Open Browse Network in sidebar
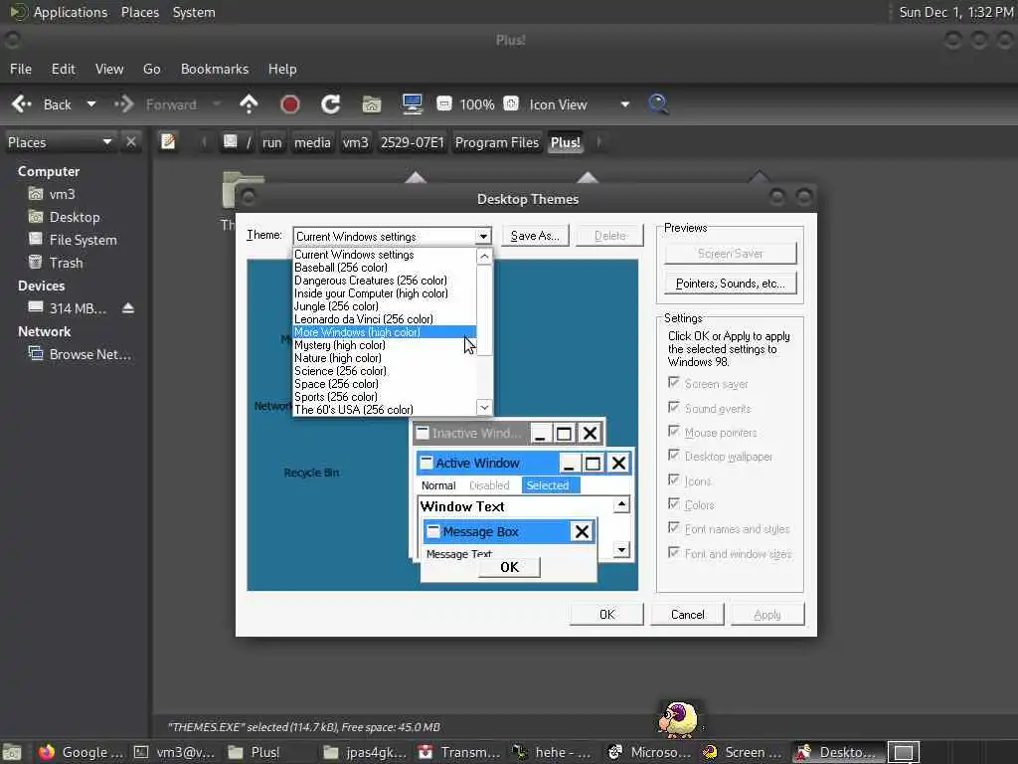This screenshot has height=764, width=1018. click(x=90, y=354)
